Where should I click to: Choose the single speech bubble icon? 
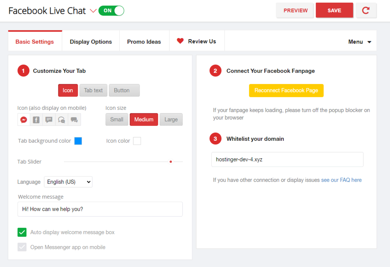point(49,120)
